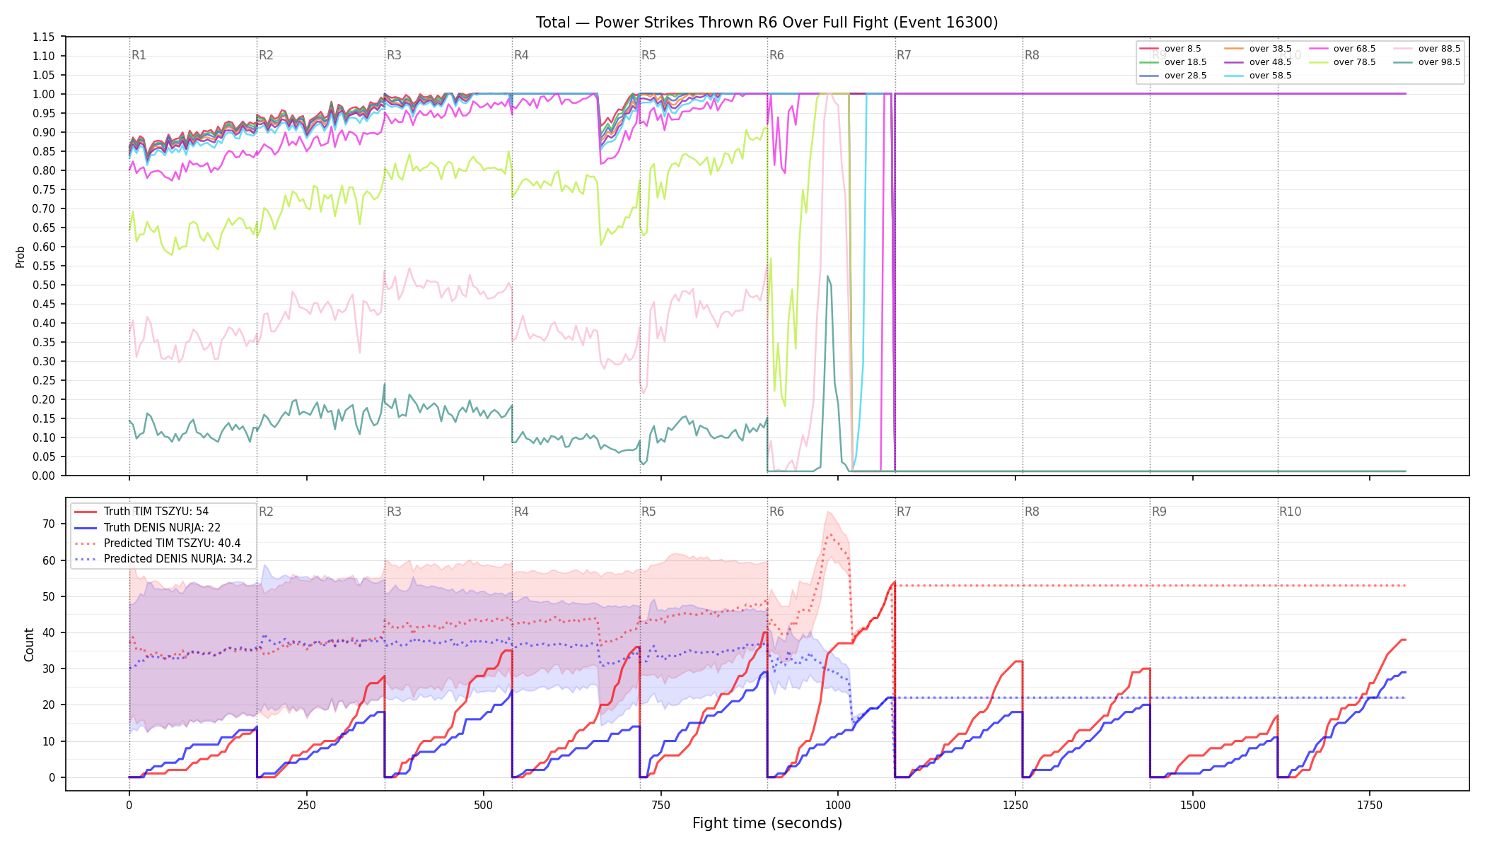
Task: Click the 10 tick on the Count axis
Action: 49,741
